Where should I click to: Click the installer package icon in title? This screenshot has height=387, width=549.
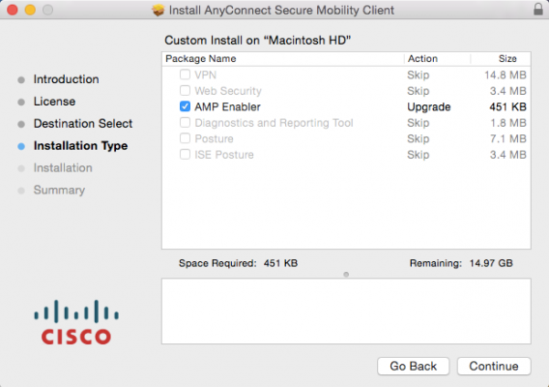click(x=159, y=10)
